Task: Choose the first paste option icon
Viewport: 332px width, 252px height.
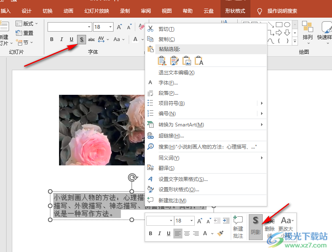Action: click(162, 61)
